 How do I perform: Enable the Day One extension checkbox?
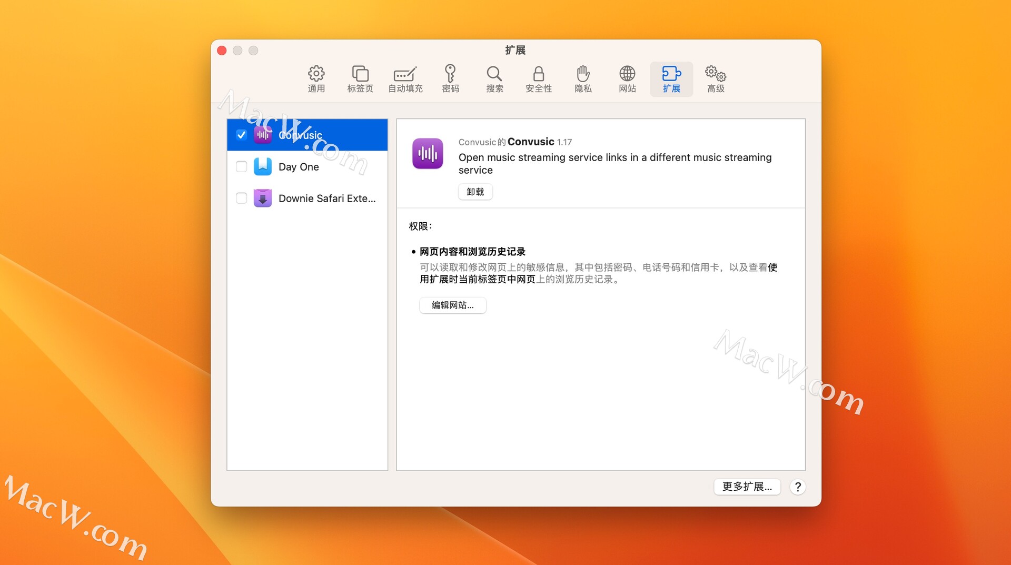(241, 167)
